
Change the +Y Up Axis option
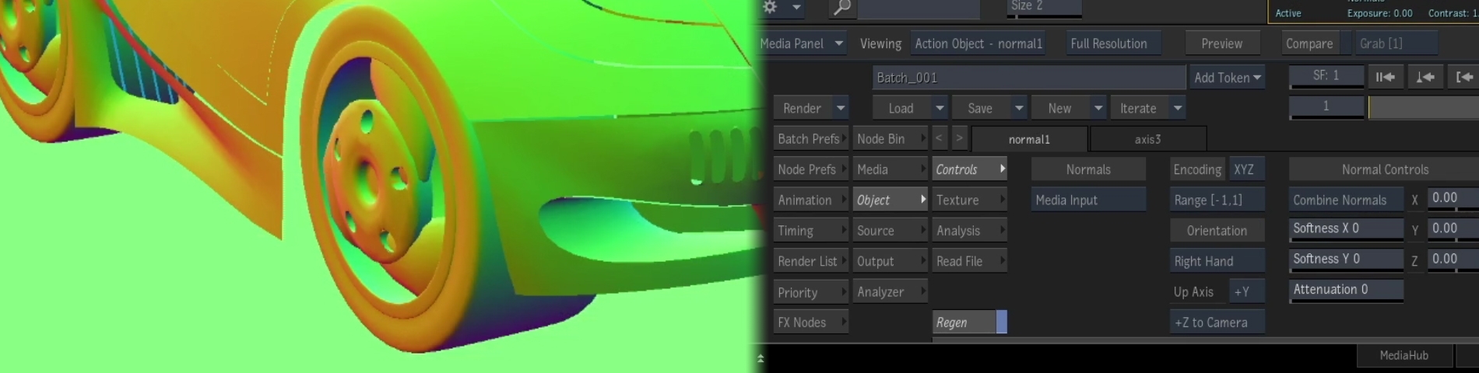(1246, 291)
